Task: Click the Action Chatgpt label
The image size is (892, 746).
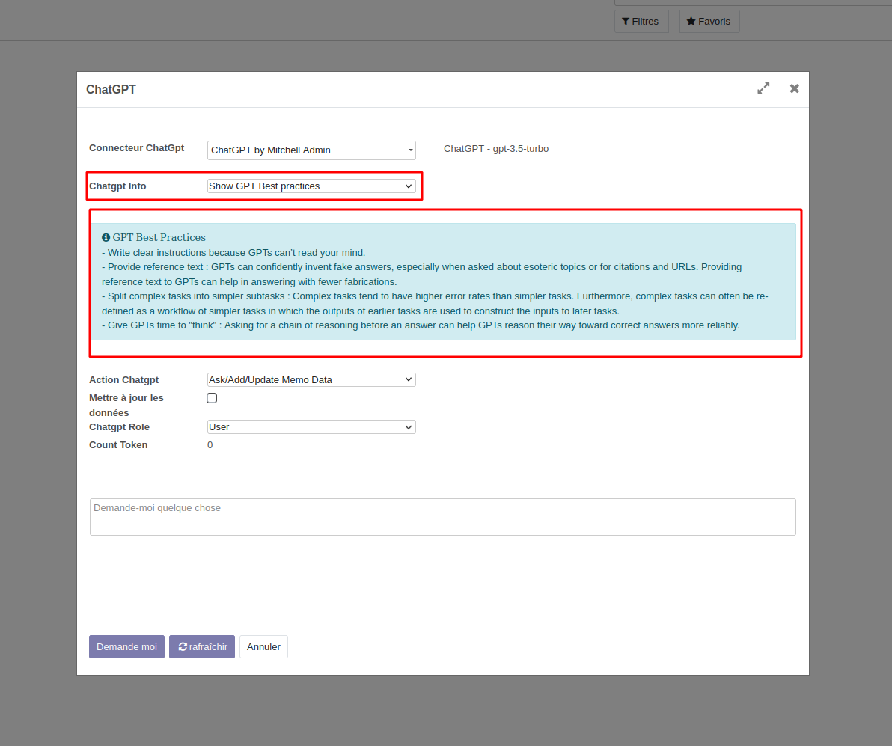Action: 124,379
